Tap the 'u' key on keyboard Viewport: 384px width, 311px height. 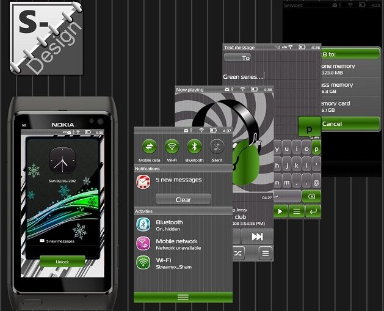click(x=286, y=148)
